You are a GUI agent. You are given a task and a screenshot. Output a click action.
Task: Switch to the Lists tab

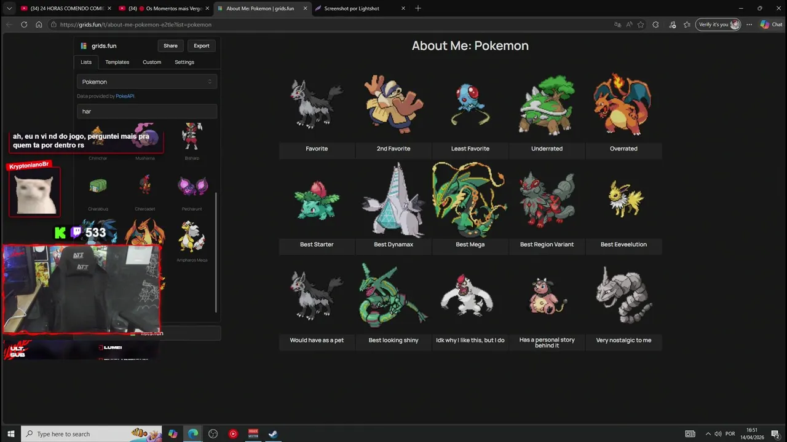[86, 62]
